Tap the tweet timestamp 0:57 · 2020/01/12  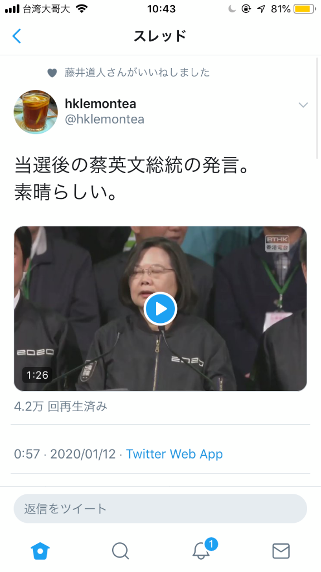(x=65, y=454)
